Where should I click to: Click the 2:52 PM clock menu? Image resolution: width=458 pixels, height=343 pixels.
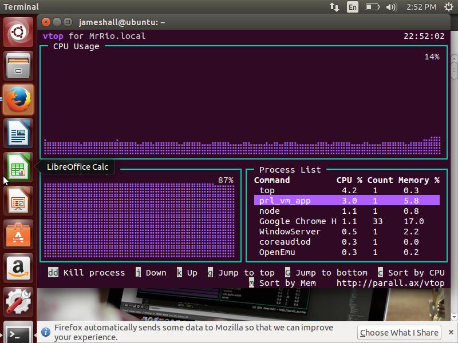[x=421, y=7]
